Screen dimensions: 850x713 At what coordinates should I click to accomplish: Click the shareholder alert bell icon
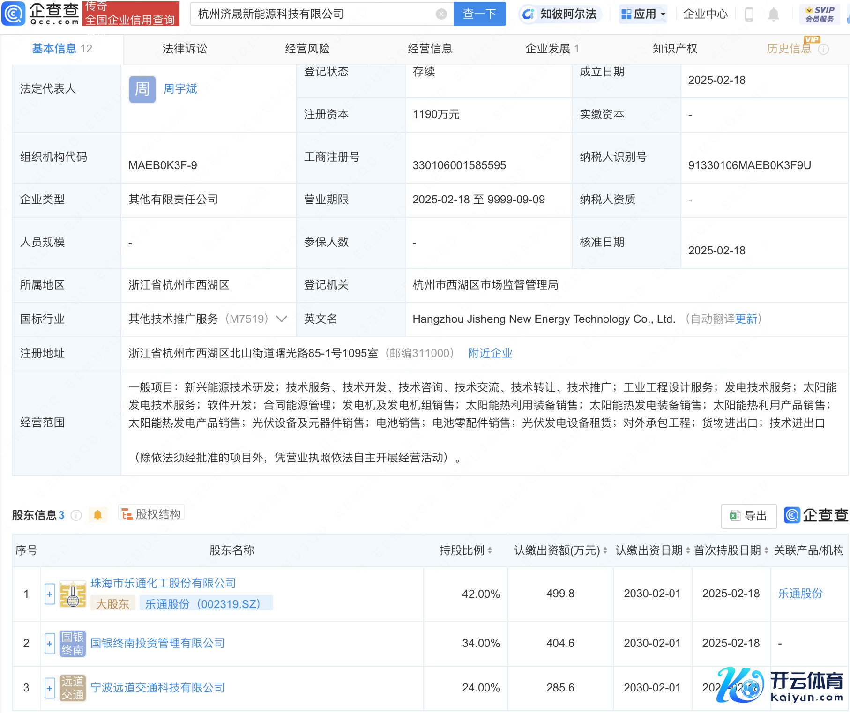coord(97,515)
